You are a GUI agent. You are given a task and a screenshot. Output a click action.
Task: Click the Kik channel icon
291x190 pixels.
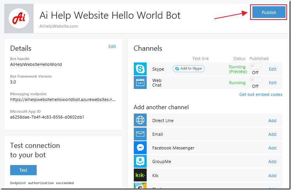coord(140,175)
